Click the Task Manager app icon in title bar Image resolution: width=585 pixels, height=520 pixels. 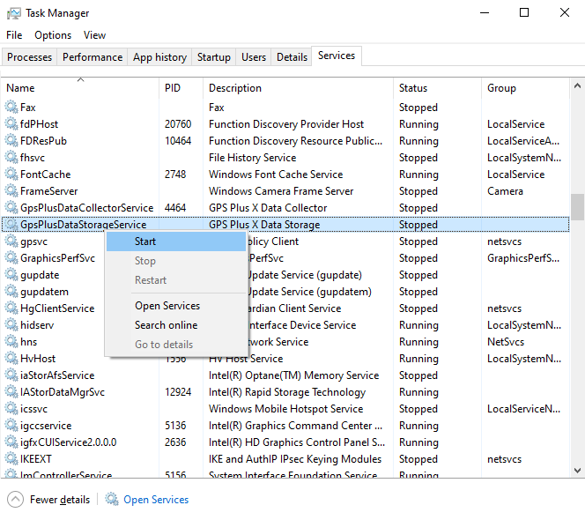[x=12, y=13]
